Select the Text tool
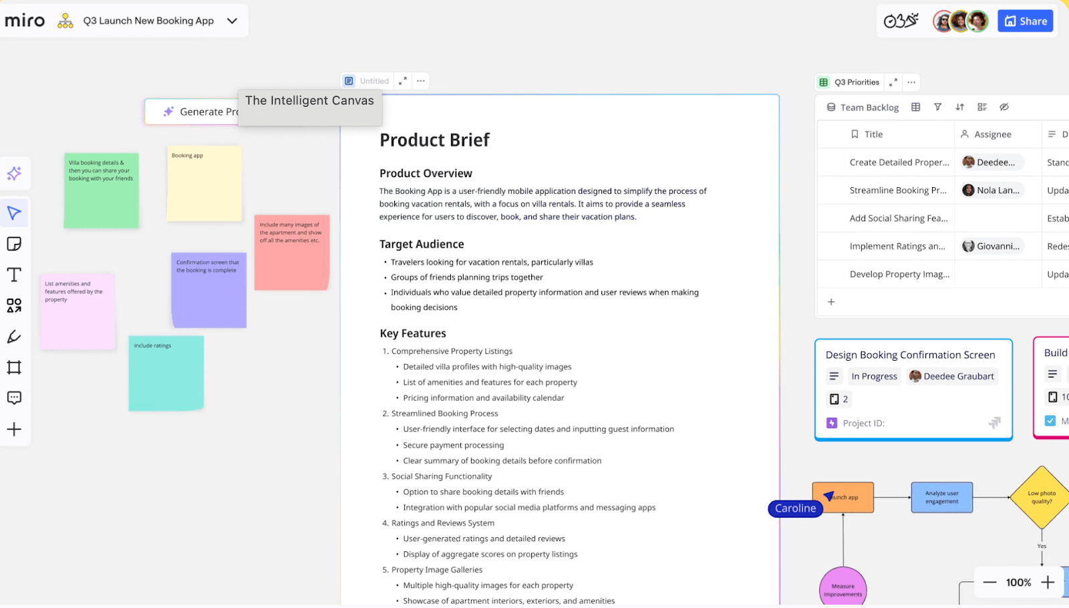This screenshot has width=1069, height=608. tap(15, 274)
